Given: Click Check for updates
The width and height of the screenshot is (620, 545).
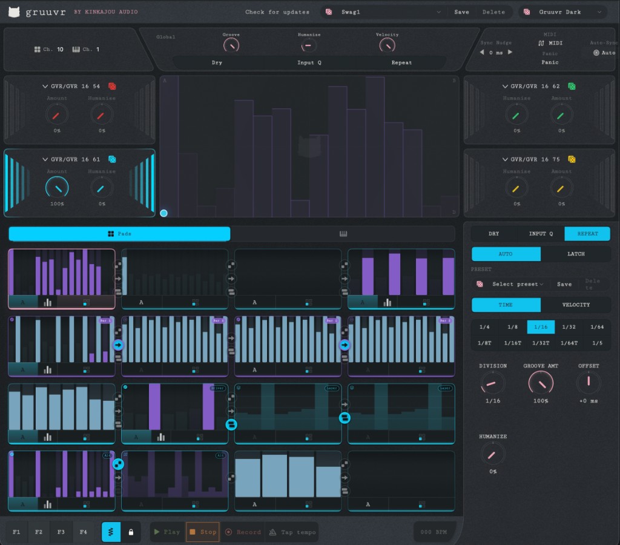Looking at the screenshot, I should coord(277,12).
